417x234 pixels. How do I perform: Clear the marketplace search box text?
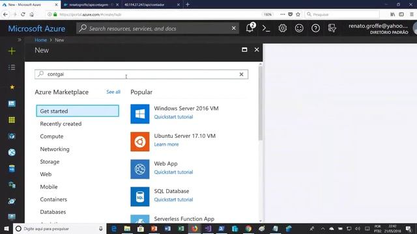point(241,74)
